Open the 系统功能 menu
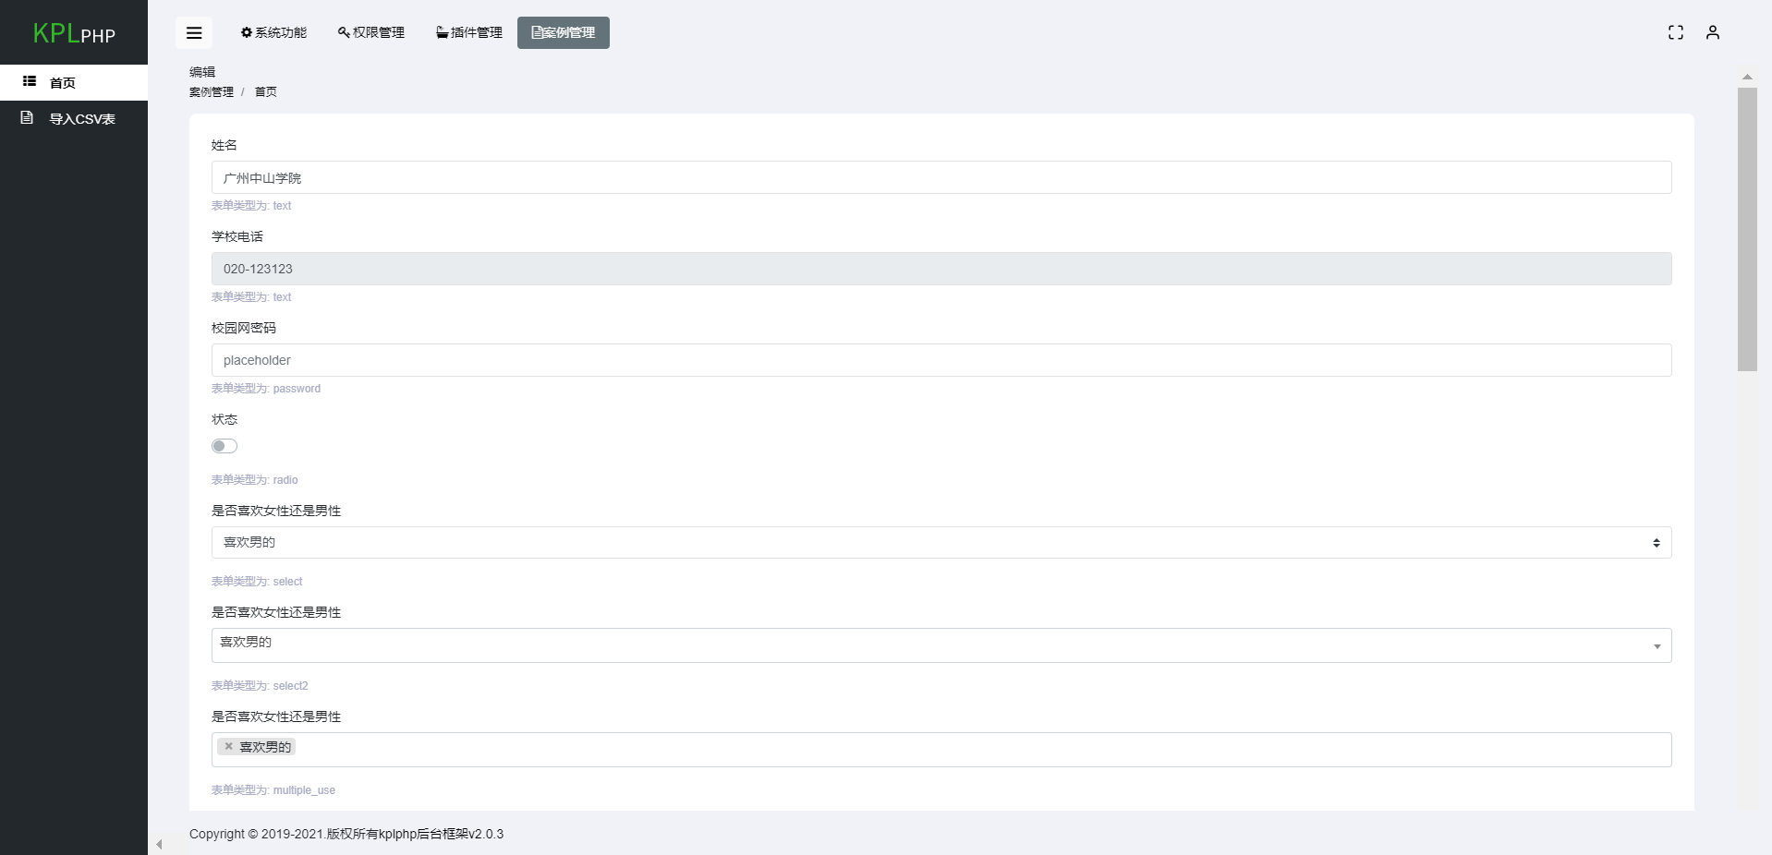Viewport: 1772px width, 855px height. [273, 32]
